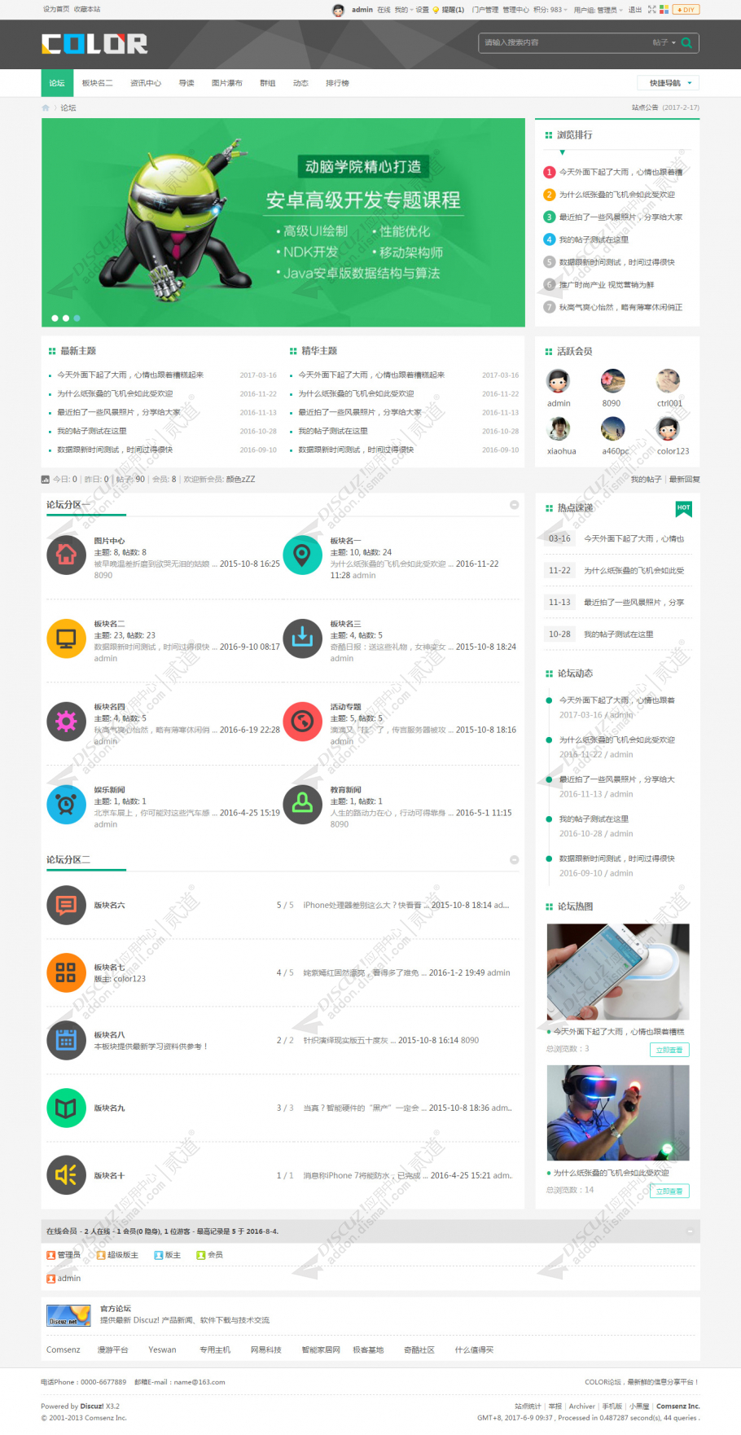The height and width of the screenshot is (1435, 741).
Task: Click the xiaohua member avatar
Action: (559, 428)
